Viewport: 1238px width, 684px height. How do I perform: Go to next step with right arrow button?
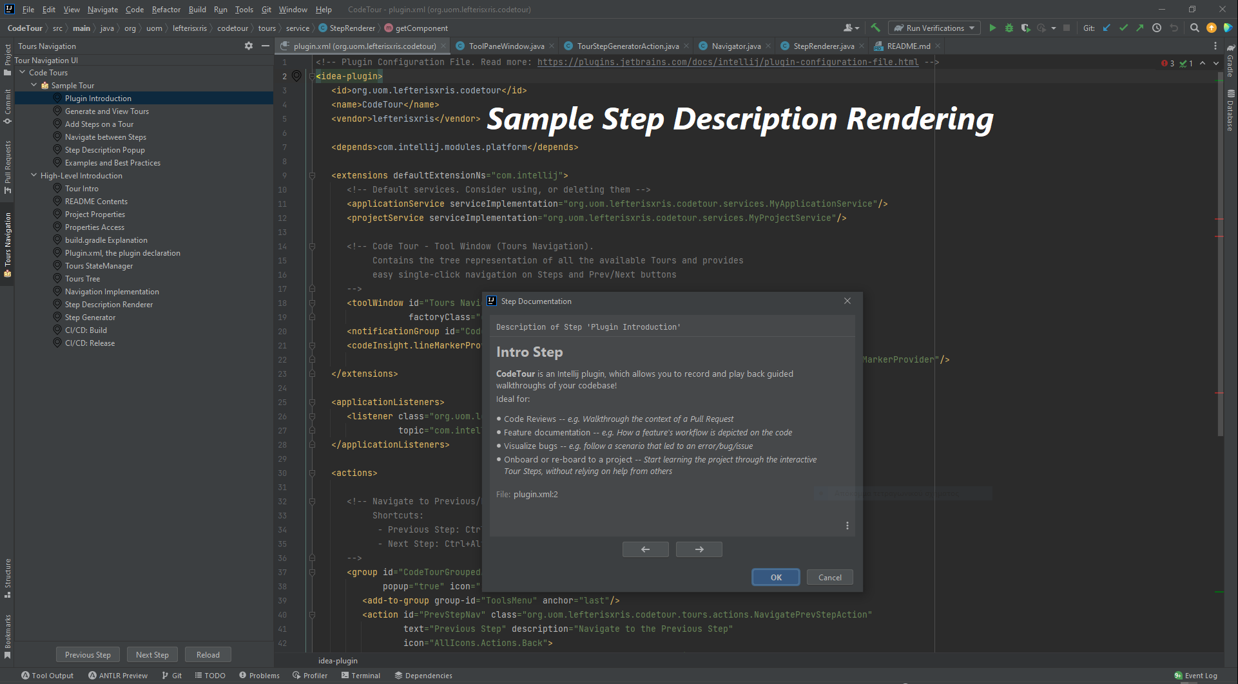pyautogui.click(x=699, y=549)
